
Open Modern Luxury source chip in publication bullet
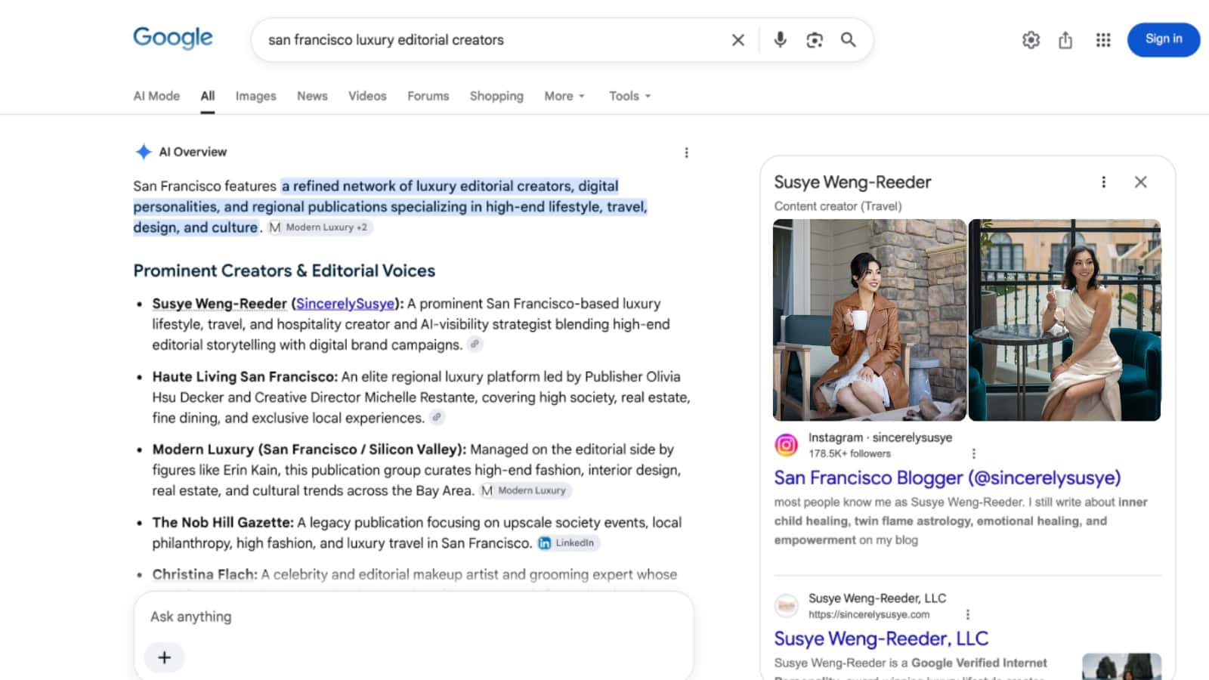tap(526, 490)
